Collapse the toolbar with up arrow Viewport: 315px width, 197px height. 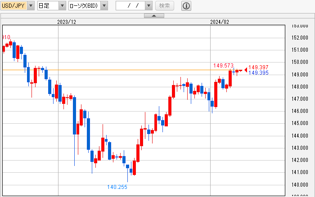coord(154,16)
